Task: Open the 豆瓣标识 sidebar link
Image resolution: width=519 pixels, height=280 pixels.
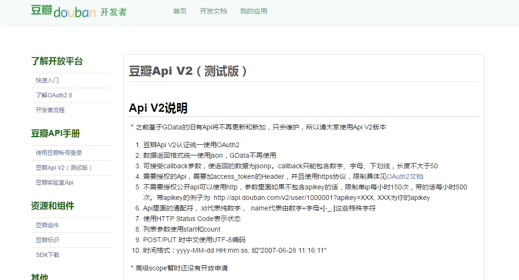Action: pyautogui.click(x=48, y=240)
